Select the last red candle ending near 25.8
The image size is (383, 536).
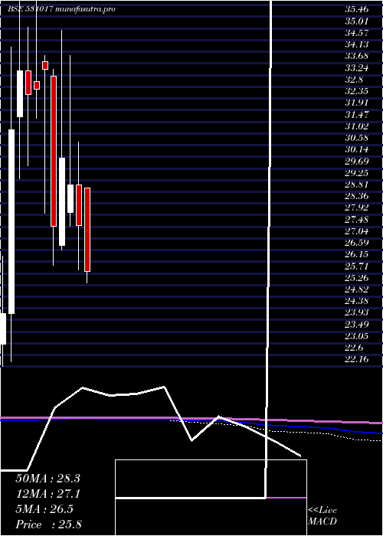[87, 230]
